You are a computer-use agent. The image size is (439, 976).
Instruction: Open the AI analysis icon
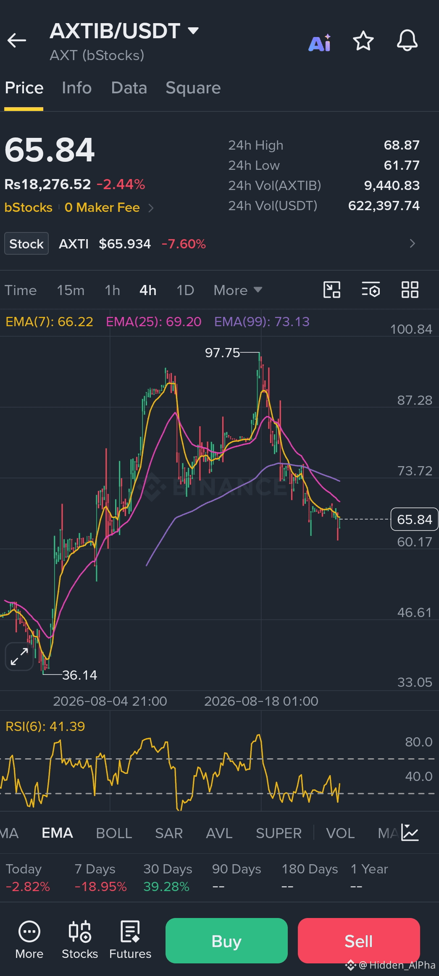pos(320,42)
